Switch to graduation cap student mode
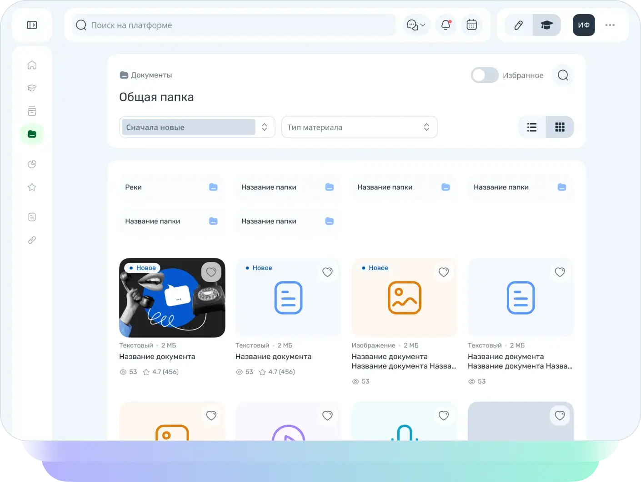Screen dimensions: 641x482 coord(546,25)
